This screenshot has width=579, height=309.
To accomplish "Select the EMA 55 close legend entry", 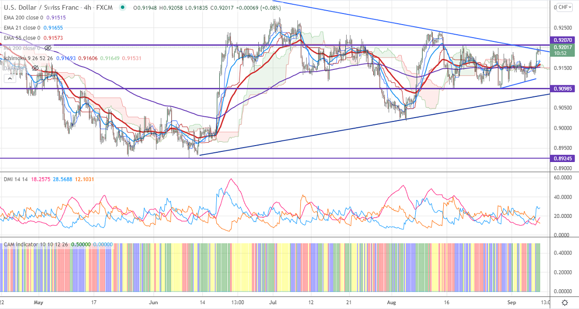I will point(22,38).
